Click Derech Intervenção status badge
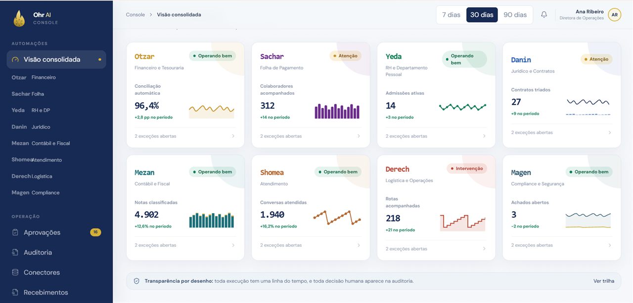This screenshot has height=303, width=633. tap(467, 169)
